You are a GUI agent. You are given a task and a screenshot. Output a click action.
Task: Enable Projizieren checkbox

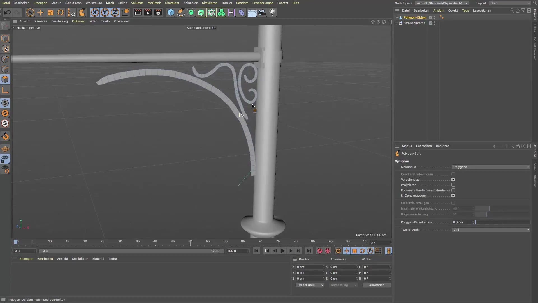pos(453,185)
